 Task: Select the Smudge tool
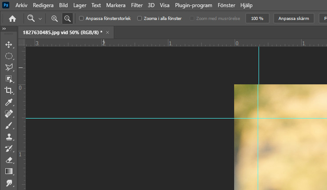coord(9,183)
